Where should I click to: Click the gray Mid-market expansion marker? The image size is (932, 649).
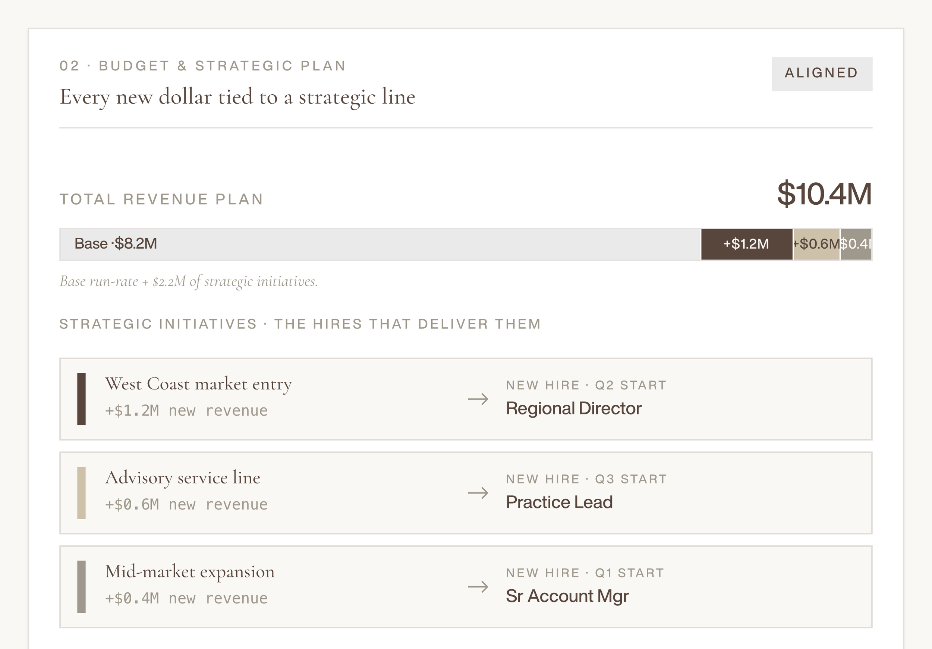tap(81, 586)
